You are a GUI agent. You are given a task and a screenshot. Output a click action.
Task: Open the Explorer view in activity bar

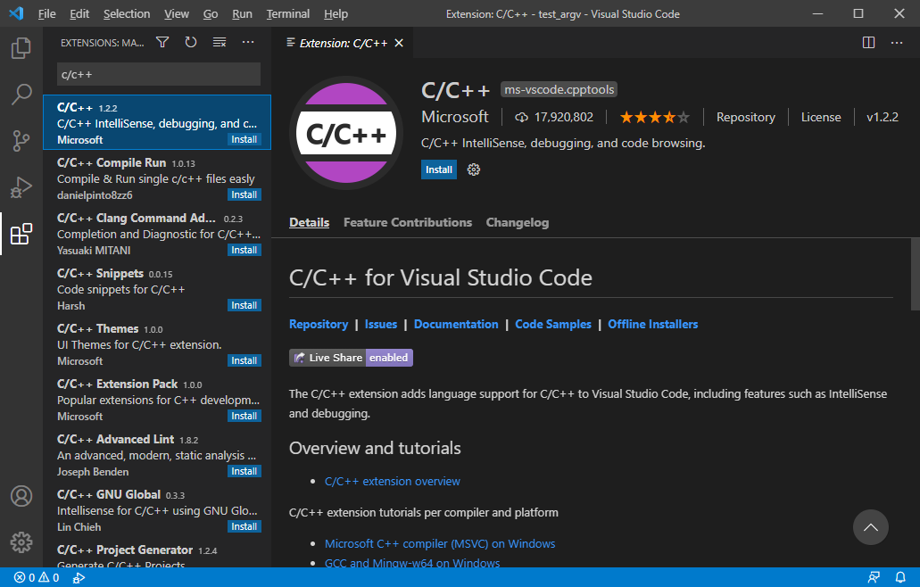[x=21, y=48]
